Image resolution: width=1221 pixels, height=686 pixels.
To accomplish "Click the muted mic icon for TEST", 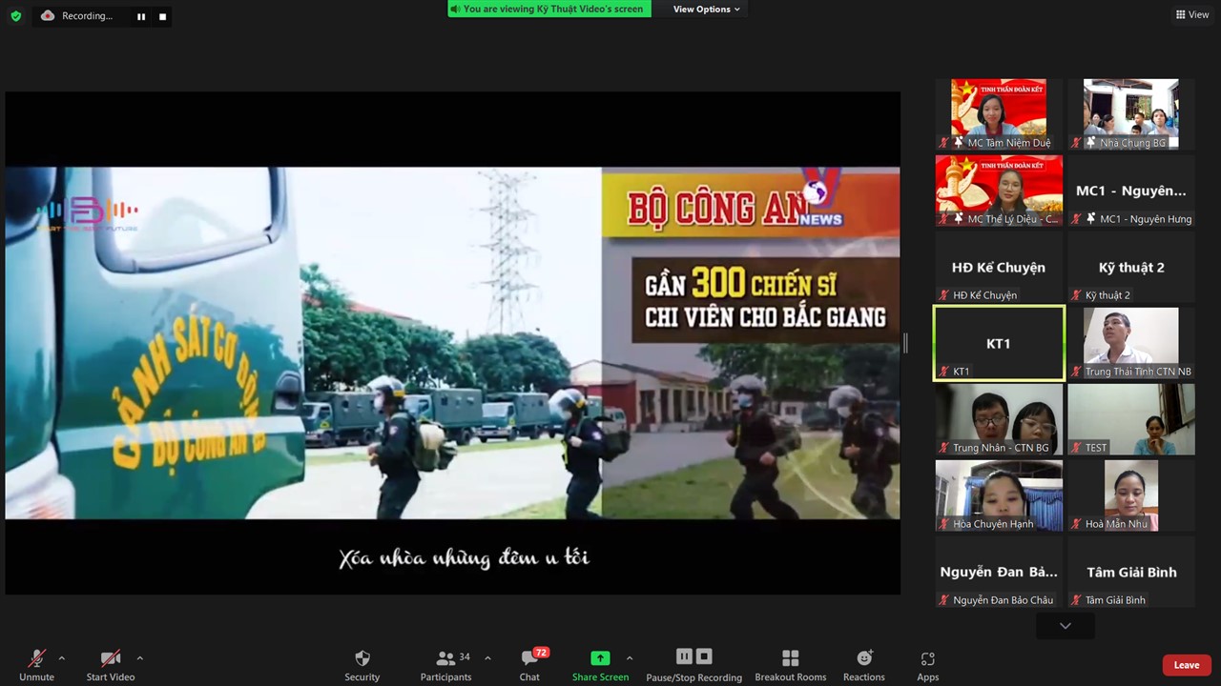I will tap(1076, 448).
